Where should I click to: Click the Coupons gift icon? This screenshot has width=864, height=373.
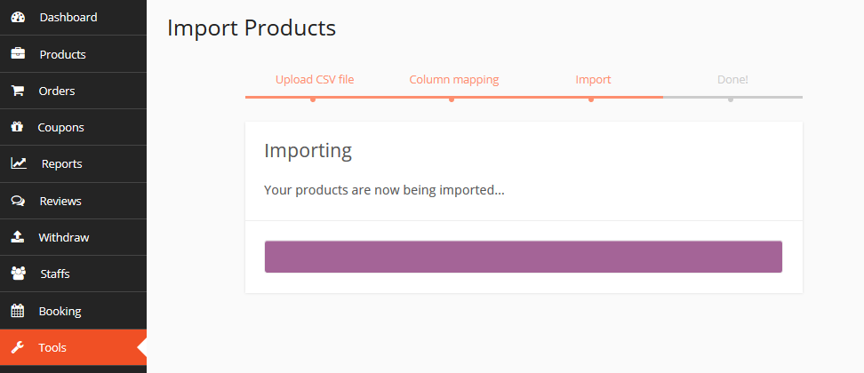coord(18,127)
